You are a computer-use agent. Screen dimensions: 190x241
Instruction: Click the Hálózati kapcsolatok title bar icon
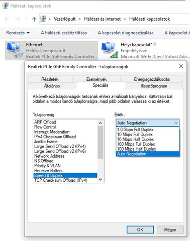click(6, 6)
